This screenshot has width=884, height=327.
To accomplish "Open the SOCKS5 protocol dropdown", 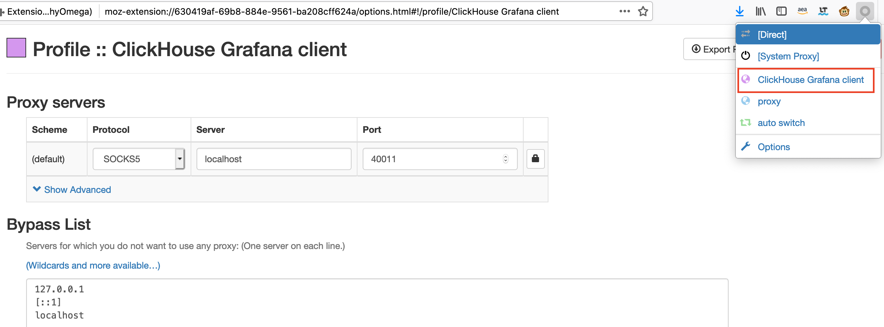I will click(139, 159).
